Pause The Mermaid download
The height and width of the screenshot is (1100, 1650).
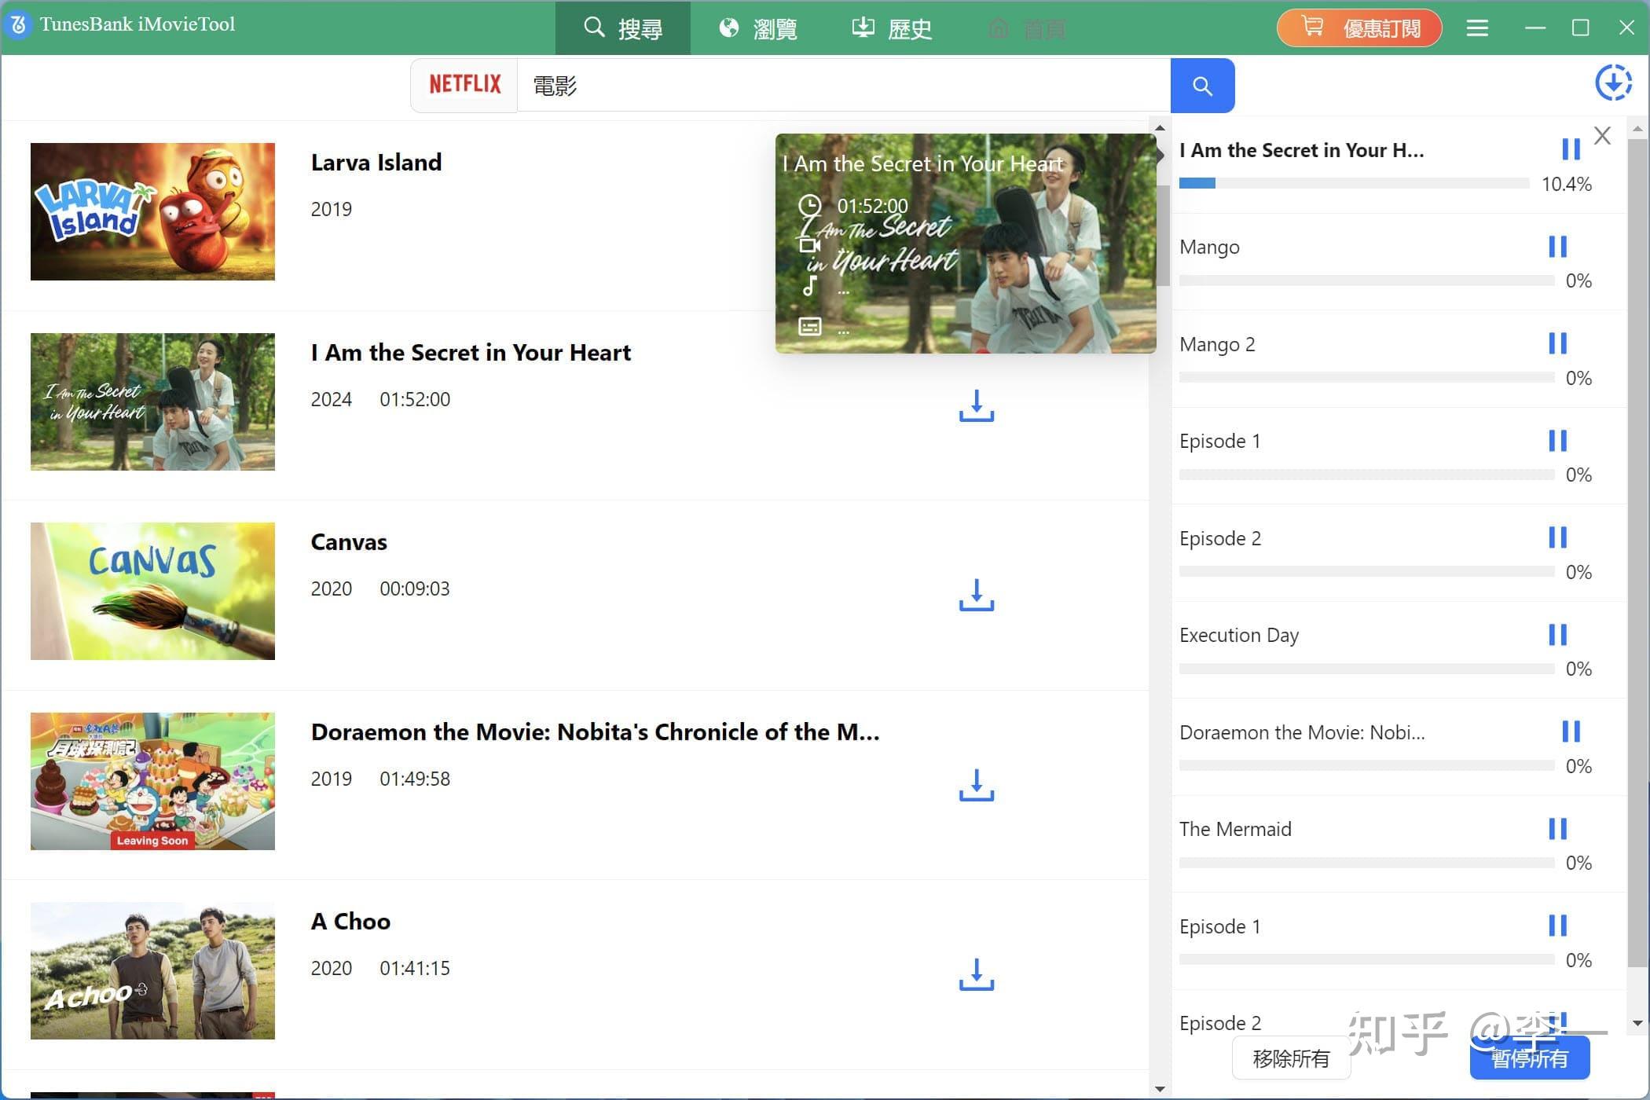[x=1558, y=828]
